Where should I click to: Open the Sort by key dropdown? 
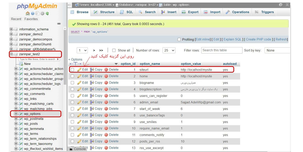[277, 50]
